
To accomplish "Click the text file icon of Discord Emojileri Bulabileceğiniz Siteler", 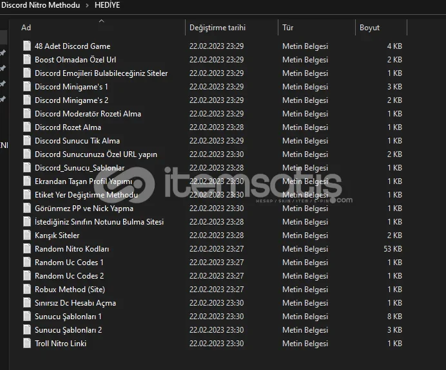I will coord(27,73).
